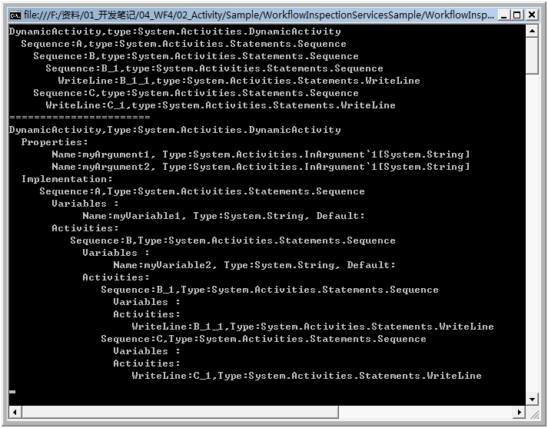Close the console window

[x=532, y=15]
